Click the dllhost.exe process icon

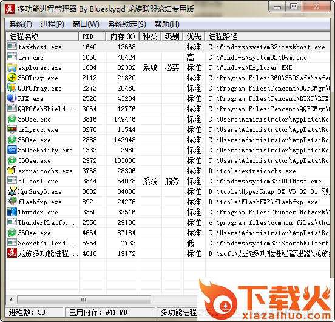(12, 181)
